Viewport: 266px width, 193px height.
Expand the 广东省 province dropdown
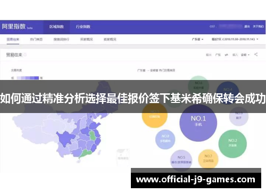click(x=197, y=39)
